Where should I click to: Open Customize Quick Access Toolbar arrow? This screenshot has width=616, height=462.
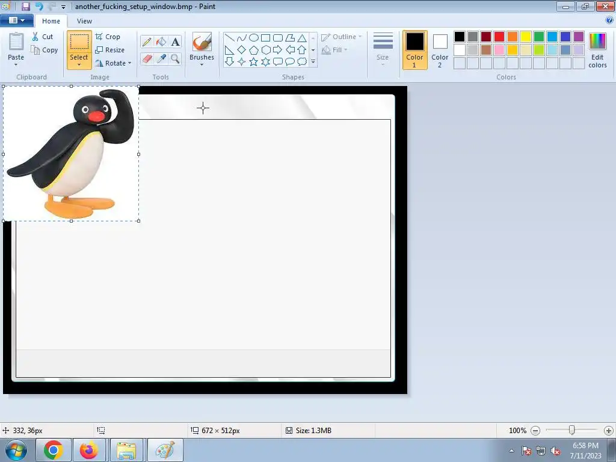(x=63, y=7)
